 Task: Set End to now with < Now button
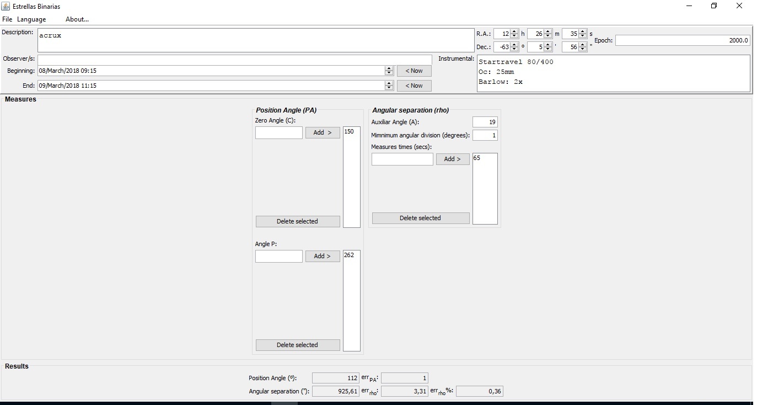pyautogui.click(x=414, y=86)
